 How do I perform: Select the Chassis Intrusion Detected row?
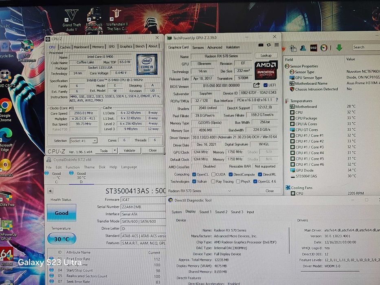click(334, 89)
